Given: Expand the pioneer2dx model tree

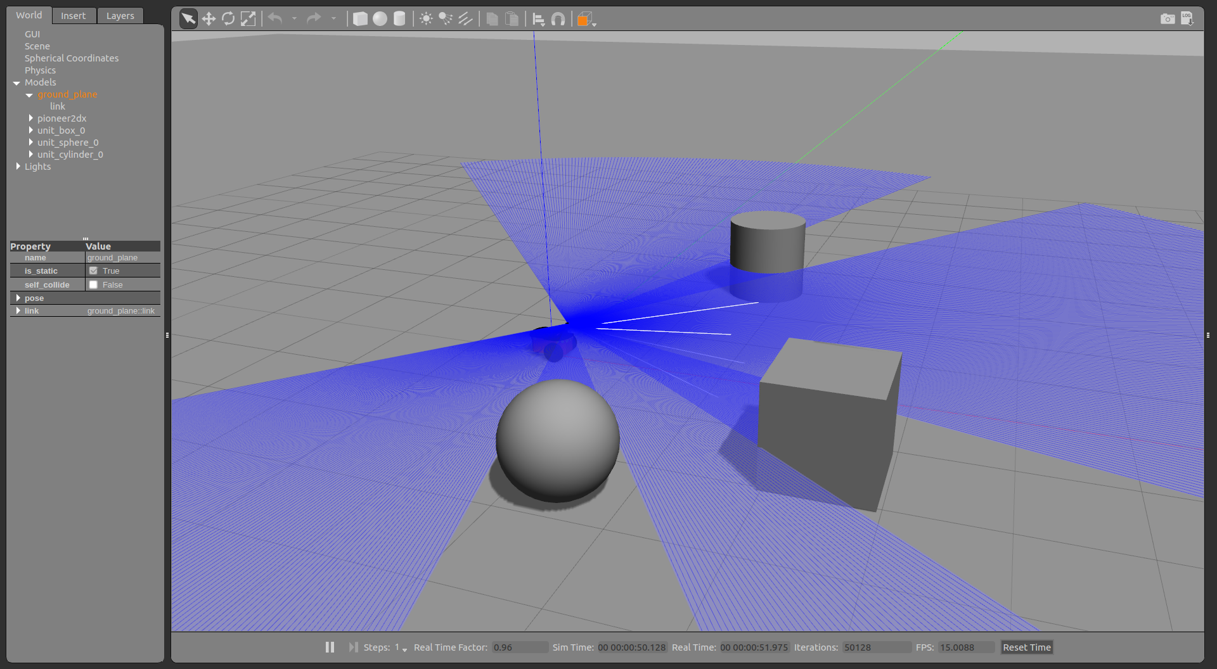Looking at the screenshot, I should [x=30, y=118].
